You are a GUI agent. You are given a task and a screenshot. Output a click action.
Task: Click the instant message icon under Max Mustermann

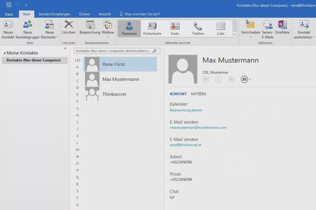point(206,79)
